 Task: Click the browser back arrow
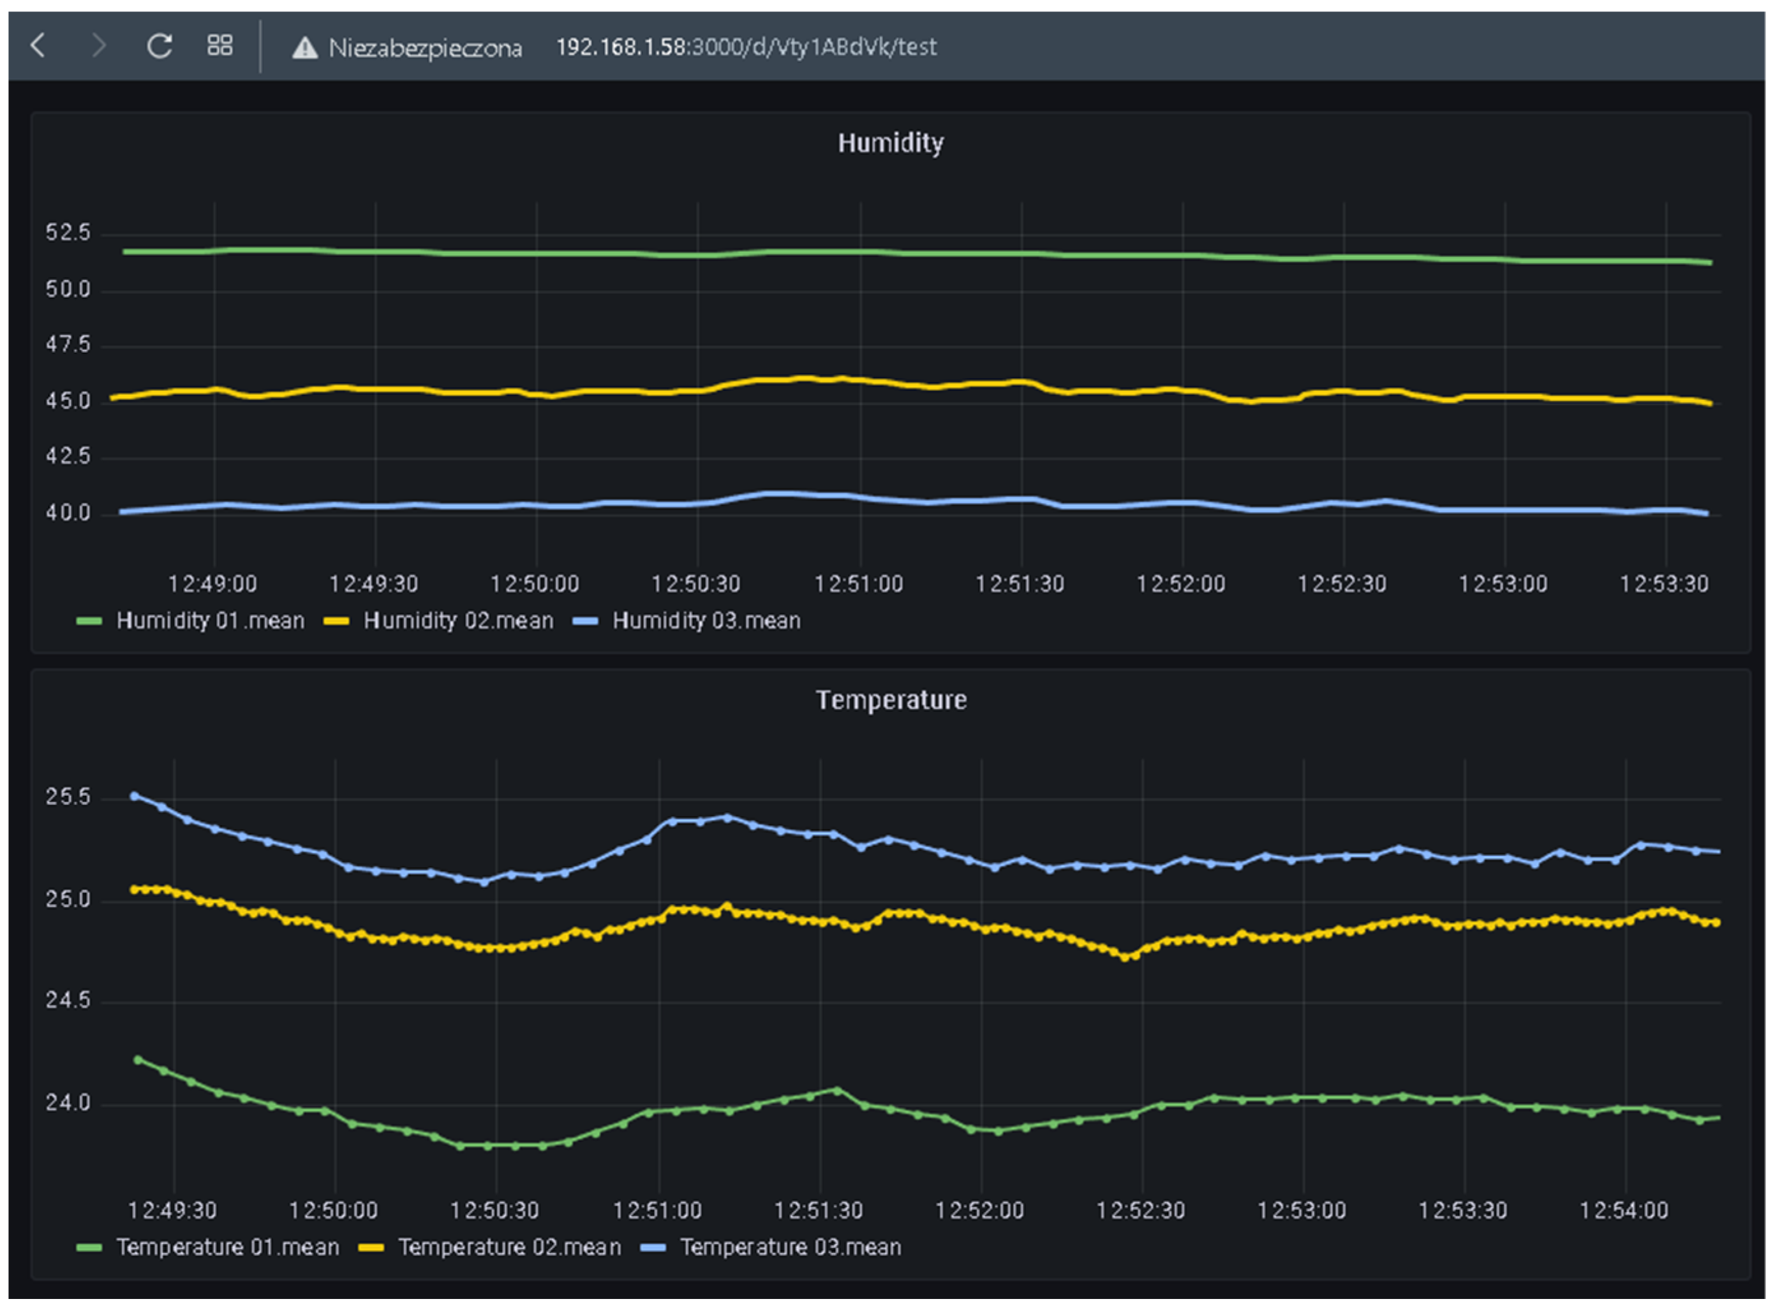(38, 46)
